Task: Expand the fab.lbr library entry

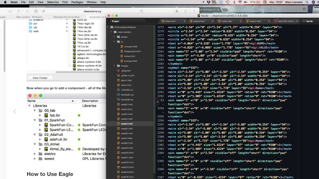Action: point(40,115)
